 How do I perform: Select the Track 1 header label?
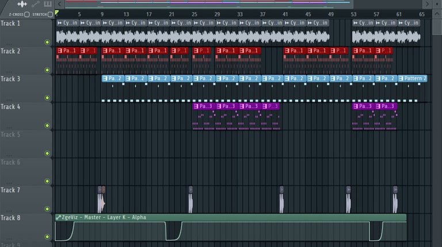coord(10,24)
